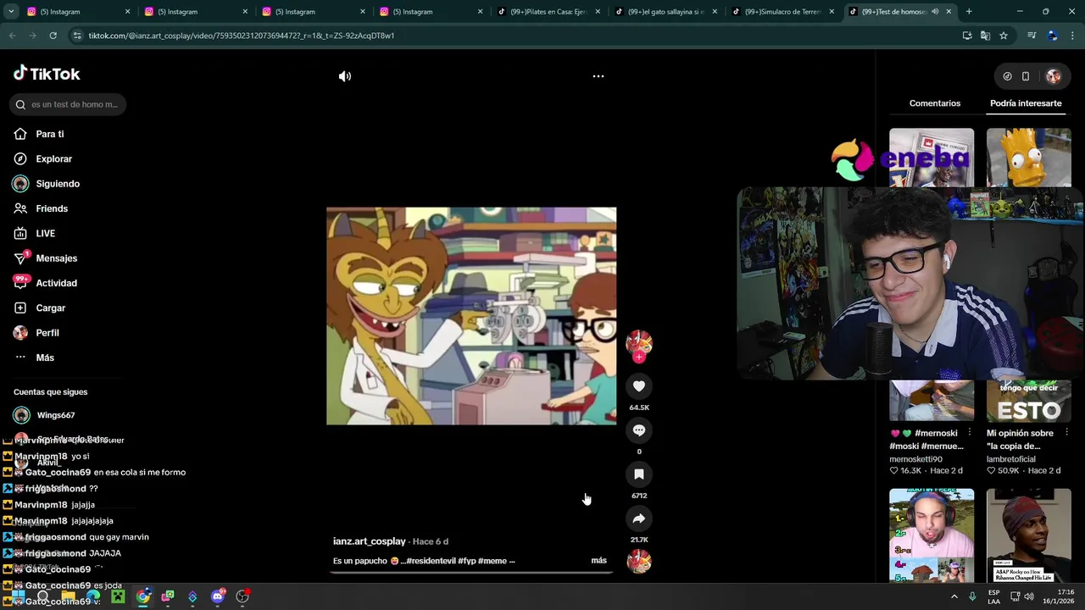Open the taskbar volume control

click(x=1029, y=596)
